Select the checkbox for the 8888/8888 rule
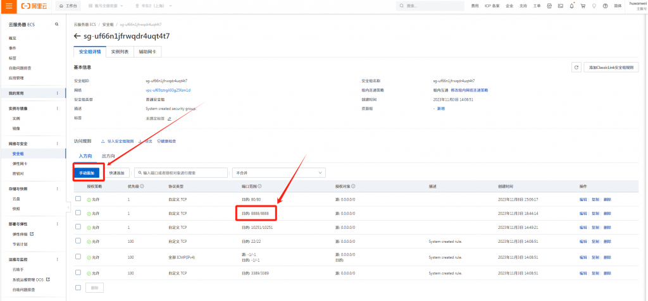Viewport: 648px width, 301px height. point(78,213)
